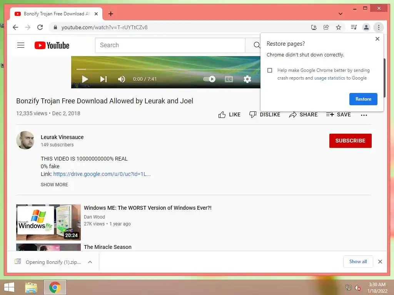Click the Restore button

tap(363, 99)
